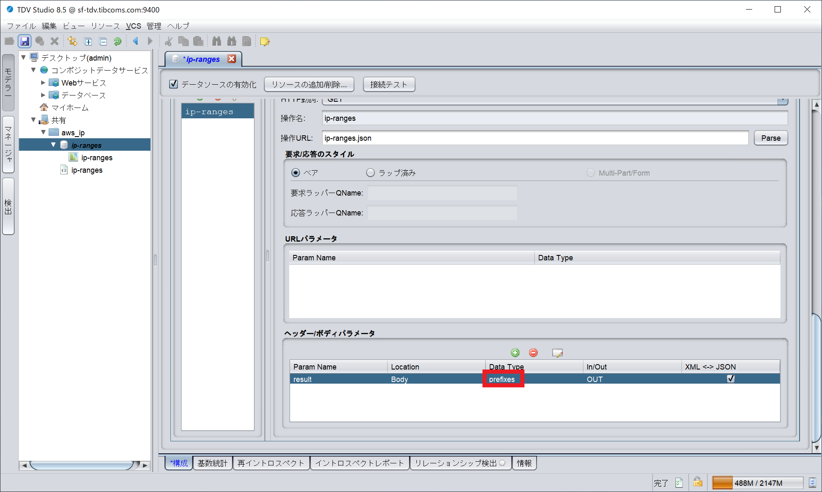This screenshot has width=822, height=492.
Task: Click the open padlock status bar icon
Action: 698,482
